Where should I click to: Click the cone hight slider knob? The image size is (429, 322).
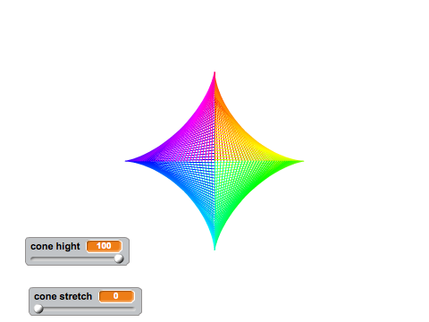click(x=119, y=258)
